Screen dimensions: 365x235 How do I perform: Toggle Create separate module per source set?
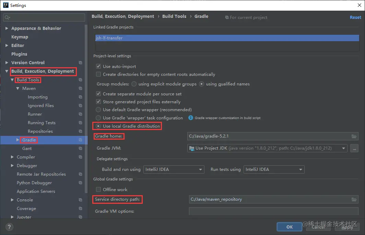pyautogui.click(x=98, y=94)
